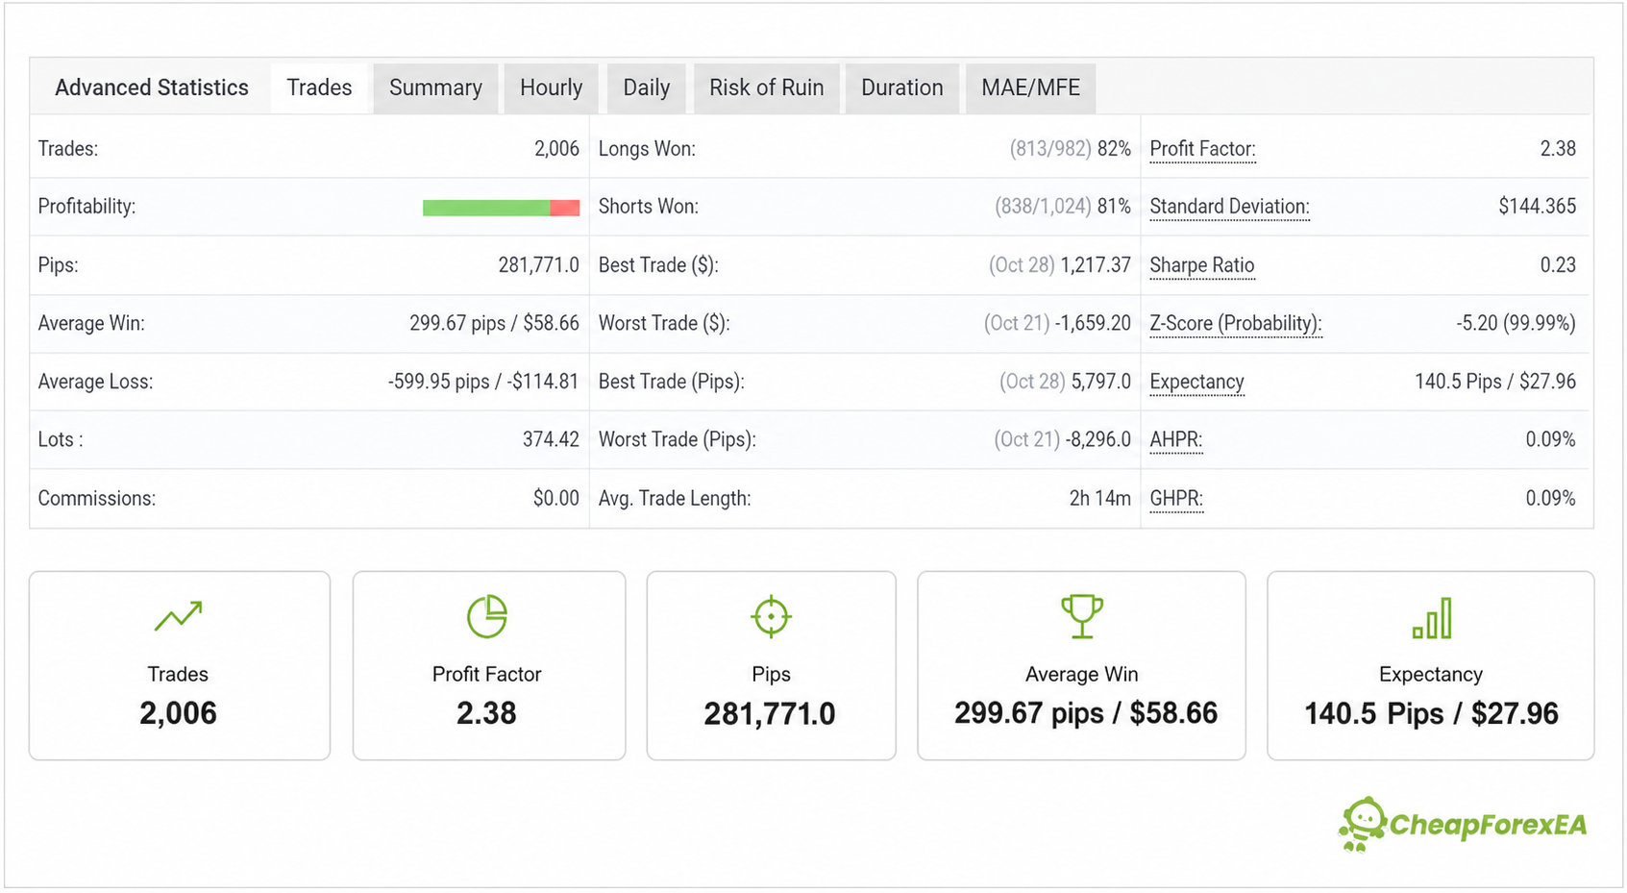
Task: Select the Trades tab
Action: (319, 87)
